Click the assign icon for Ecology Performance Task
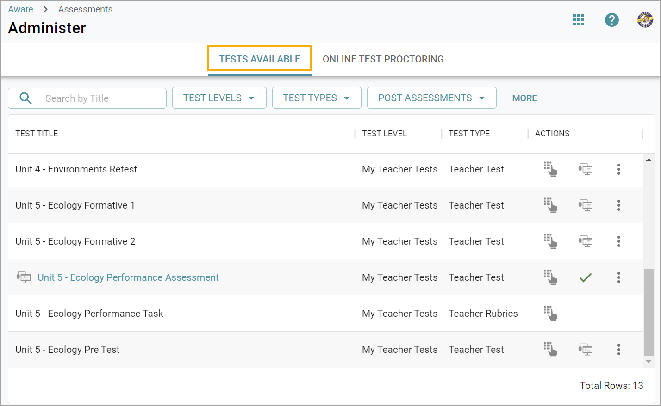Image resolution: width=661 pixels, height=406 pixels. click(550, 314)
